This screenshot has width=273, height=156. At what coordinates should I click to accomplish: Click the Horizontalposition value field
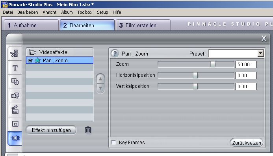pyautogui.click(x=246, y=76)
